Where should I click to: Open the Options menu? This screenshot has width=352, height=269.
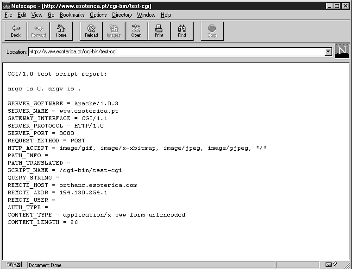98,15
